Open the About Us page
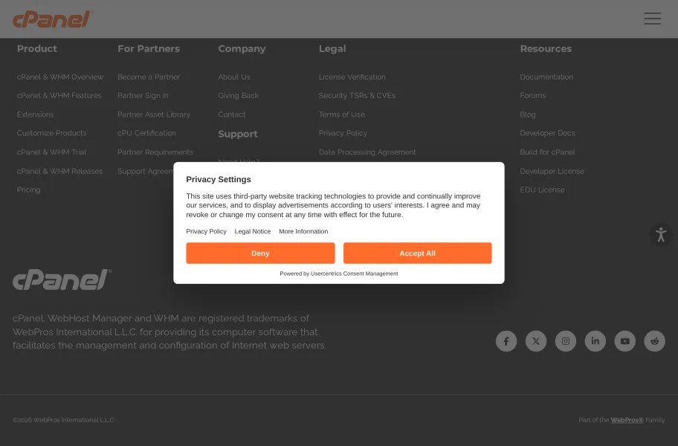 [234, 77]
